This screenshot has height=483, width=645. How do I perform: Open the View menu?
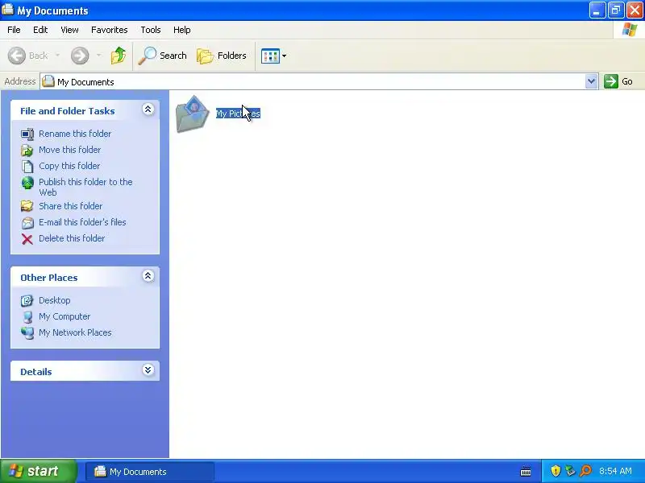click(69, 30)
